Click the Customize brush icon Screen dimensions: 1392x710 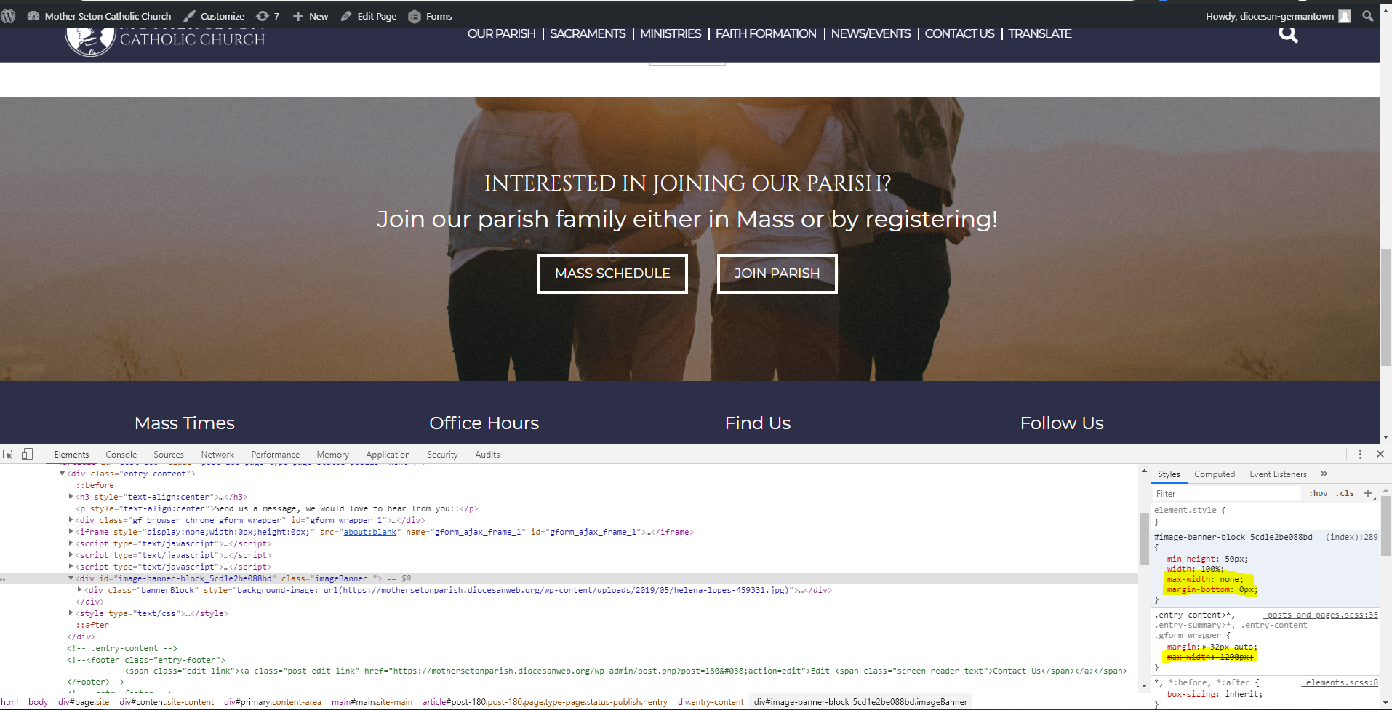coord(190,16)
